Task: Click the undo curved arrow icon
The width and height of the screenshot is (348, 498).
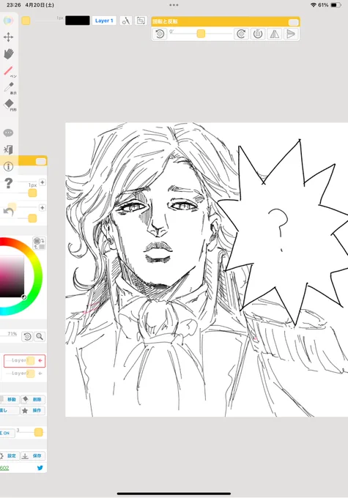Action: [x=8, y=212]
